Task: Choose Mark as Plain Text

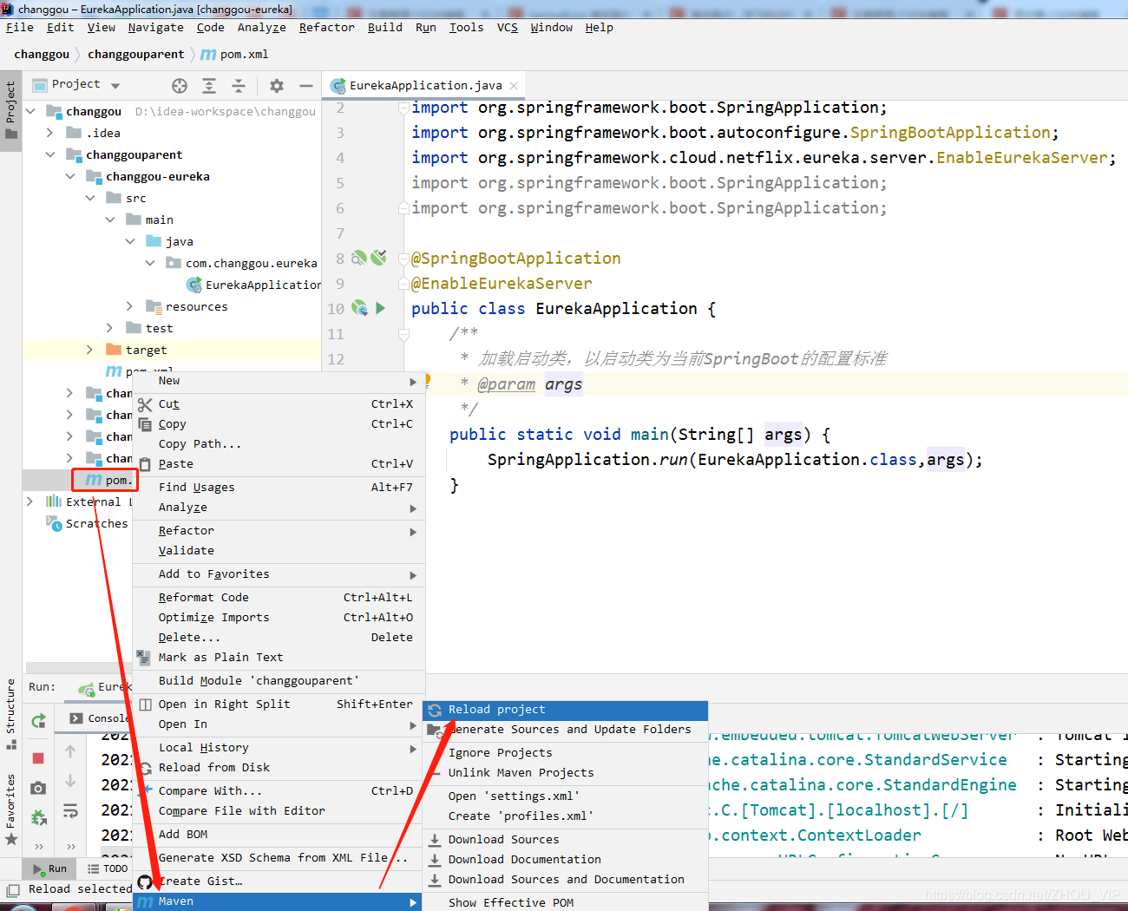Action: click(x=279, y=658)
